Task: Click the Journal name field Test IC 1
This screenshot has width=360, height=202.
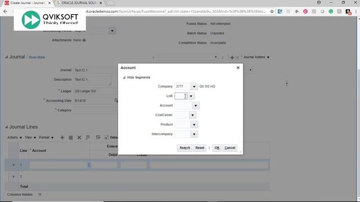Action: point(96,70)
